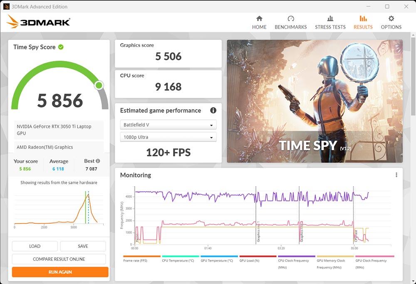Click the 3DMark logo
The image size is (416, 284).
tap(38, 22)
